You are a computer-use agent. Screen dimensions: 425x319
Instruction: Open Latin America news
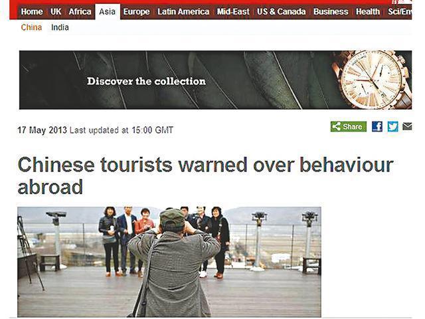point(183,12)
